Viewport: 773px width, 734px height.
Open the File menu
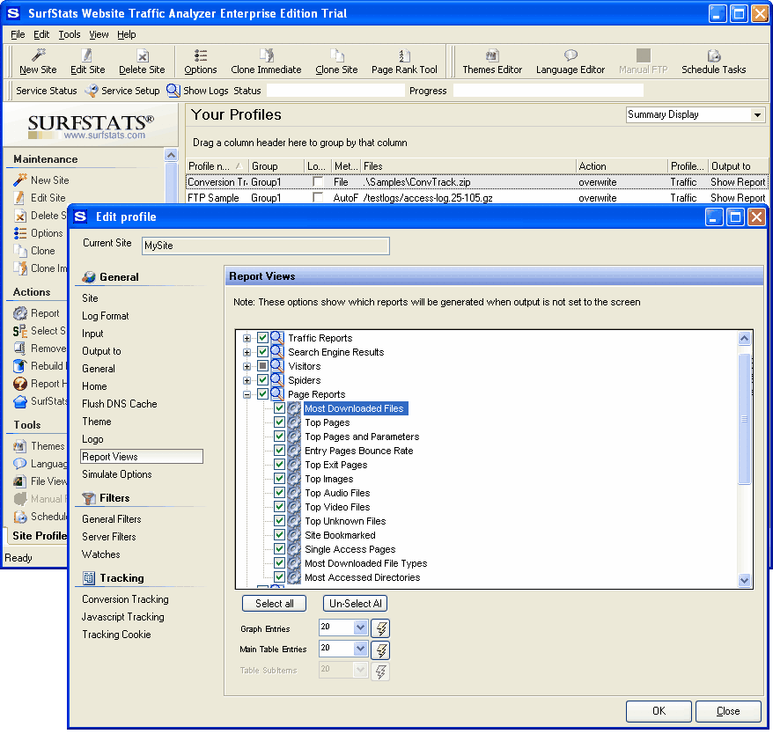click(x=18, y=34)
